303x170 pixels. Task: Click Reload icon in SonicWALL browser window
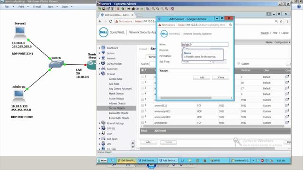[110, 21]
